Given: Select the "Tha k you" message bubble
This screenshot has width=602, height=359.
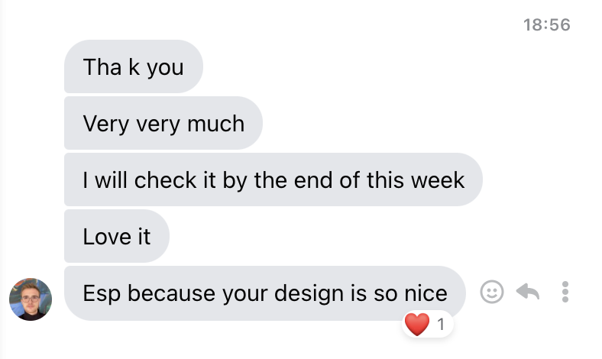Looking at the screenshot, I should [133, 67].
